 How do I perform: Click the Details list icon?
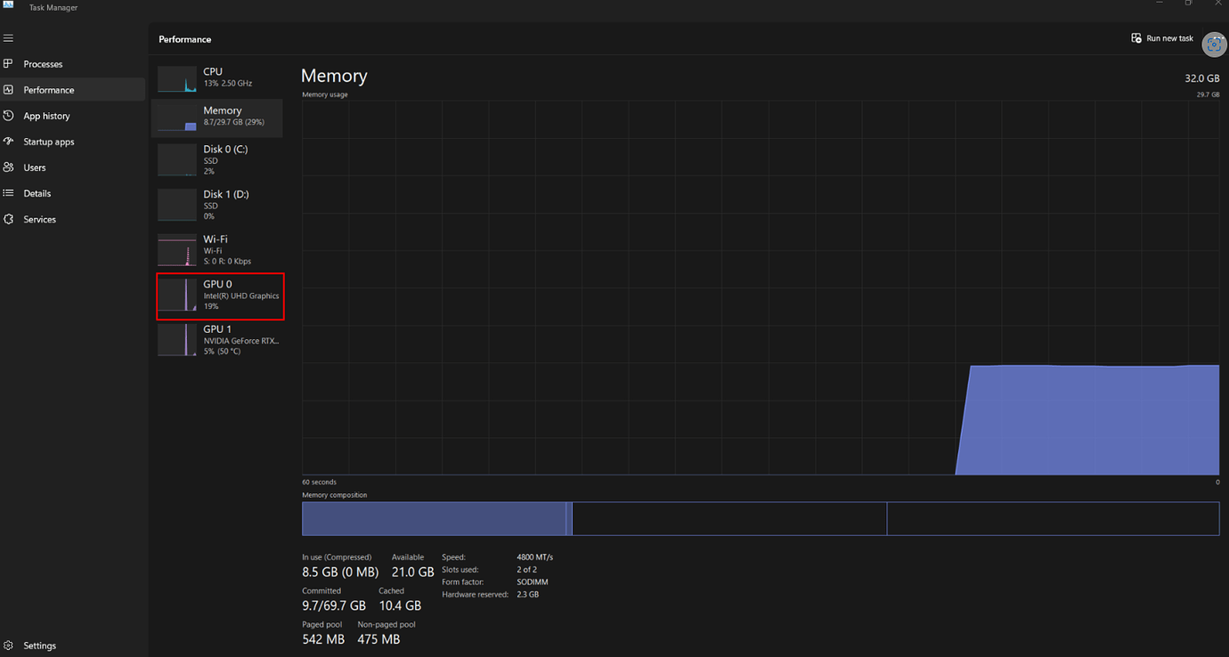tap(9, 193)
